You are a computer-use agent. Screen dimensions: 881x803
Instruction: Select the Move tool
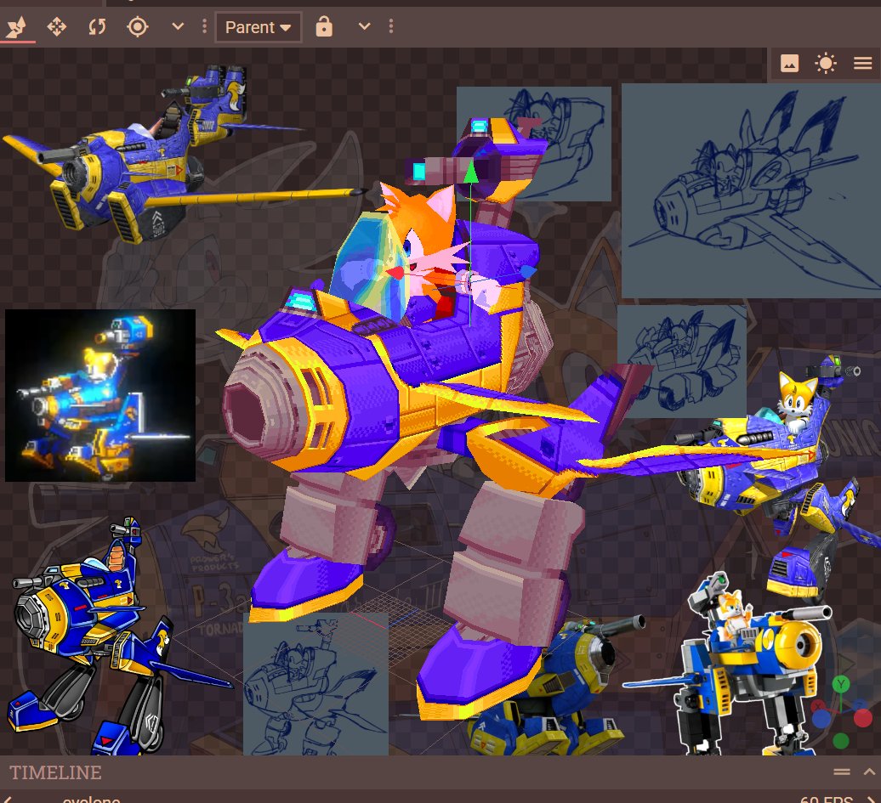tap(17, 27)
